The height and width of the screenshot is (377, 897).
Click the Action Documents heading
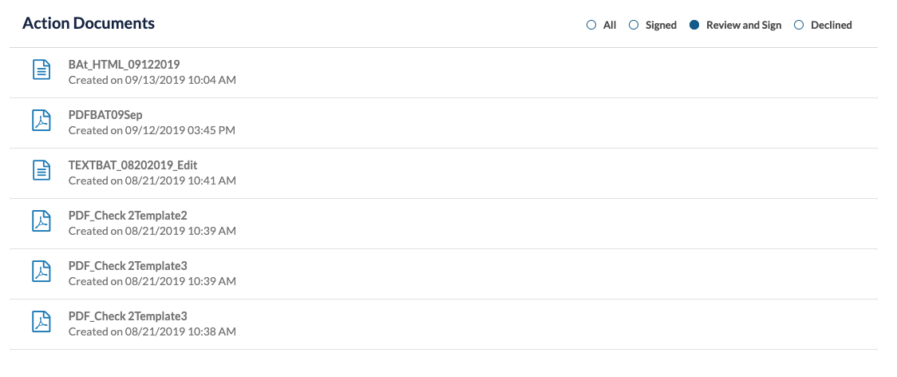[89, 23]
